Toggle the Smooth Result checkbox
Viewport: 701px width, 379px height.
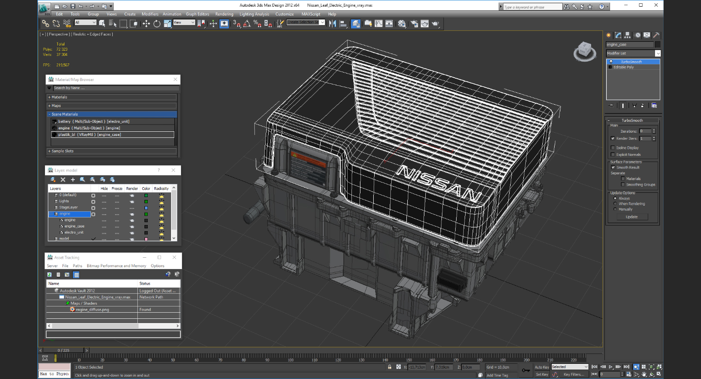[613, 167]
